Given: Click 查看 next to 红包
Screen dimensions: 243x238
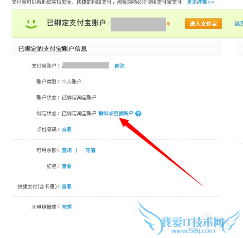Looking at the screenshot, I should pos(67,166).
